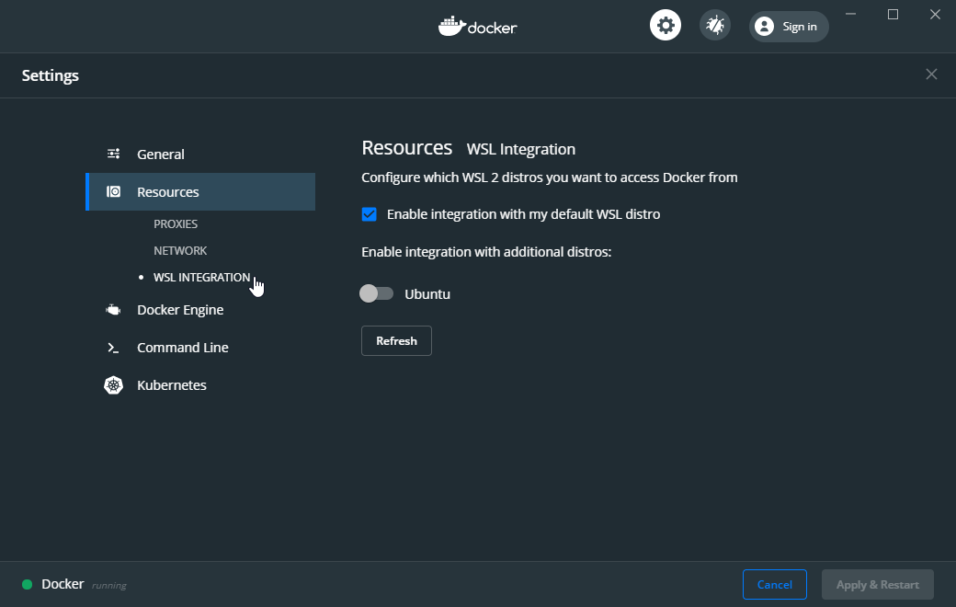
Task: Open the Proxies sub-section
Action: point(176,223)
